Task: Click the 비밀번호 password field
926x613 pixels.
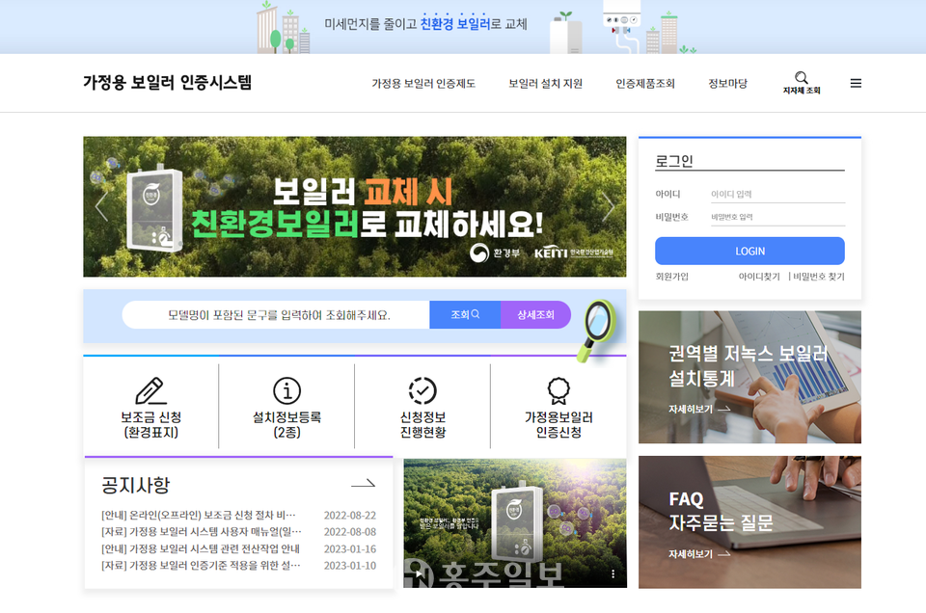Action: [776, 218]
